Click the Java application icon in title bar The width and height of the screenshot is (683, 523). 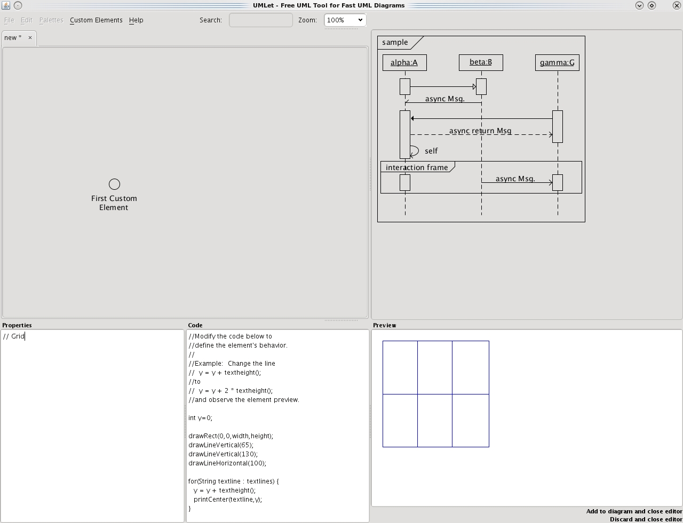[6, 5]
